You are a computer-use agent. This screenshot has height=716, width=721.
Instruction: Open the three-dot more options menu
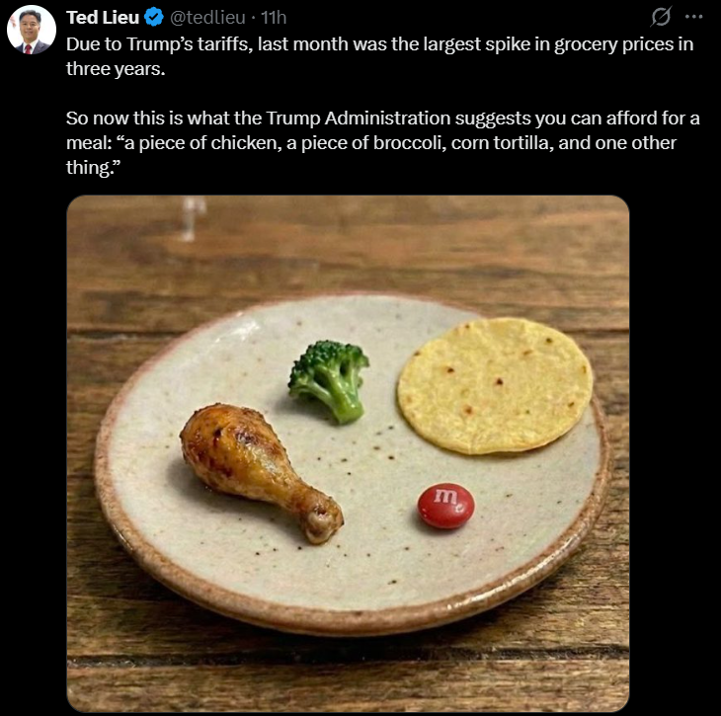pos(693,18)
